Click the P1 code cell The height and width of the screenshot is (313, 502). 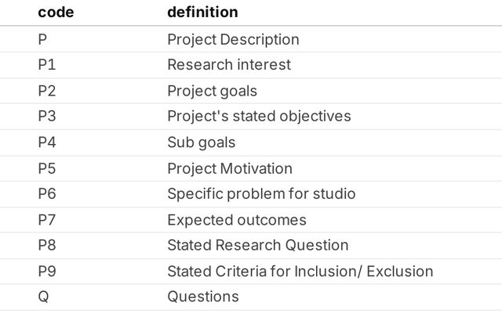[46, 65]
